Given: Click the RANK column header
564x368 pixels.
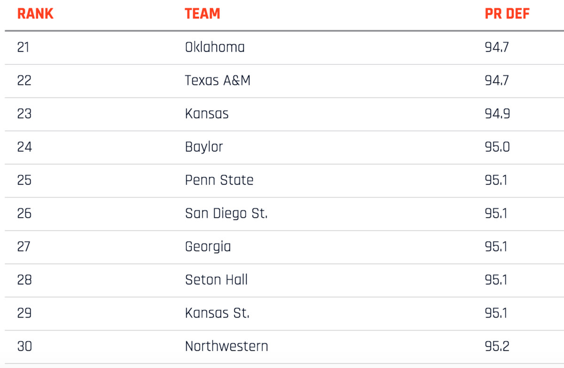Looking at the screenshot, I should (x=35, y=14).
